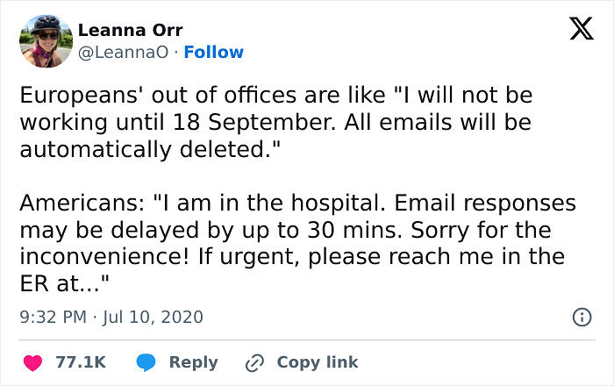The height and width of the screenshot is (386, 614).
Task: Open Leanna Orr's profile picture
Action: [x=46, y=40]
